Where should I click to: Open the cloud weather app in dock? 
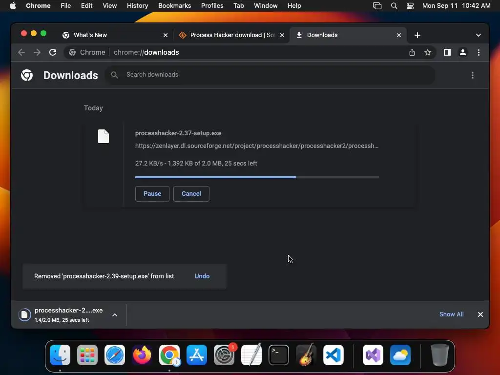(x=400, y=355)
